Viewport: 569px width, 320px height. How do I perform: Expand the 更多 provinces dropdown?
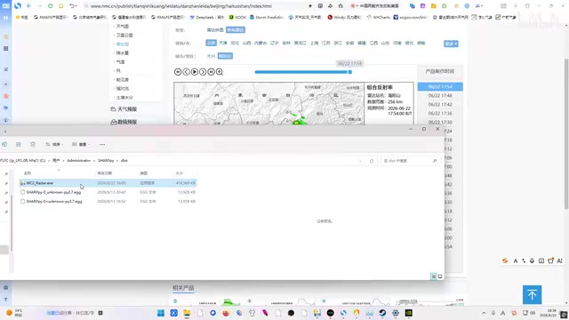point(451,44)
